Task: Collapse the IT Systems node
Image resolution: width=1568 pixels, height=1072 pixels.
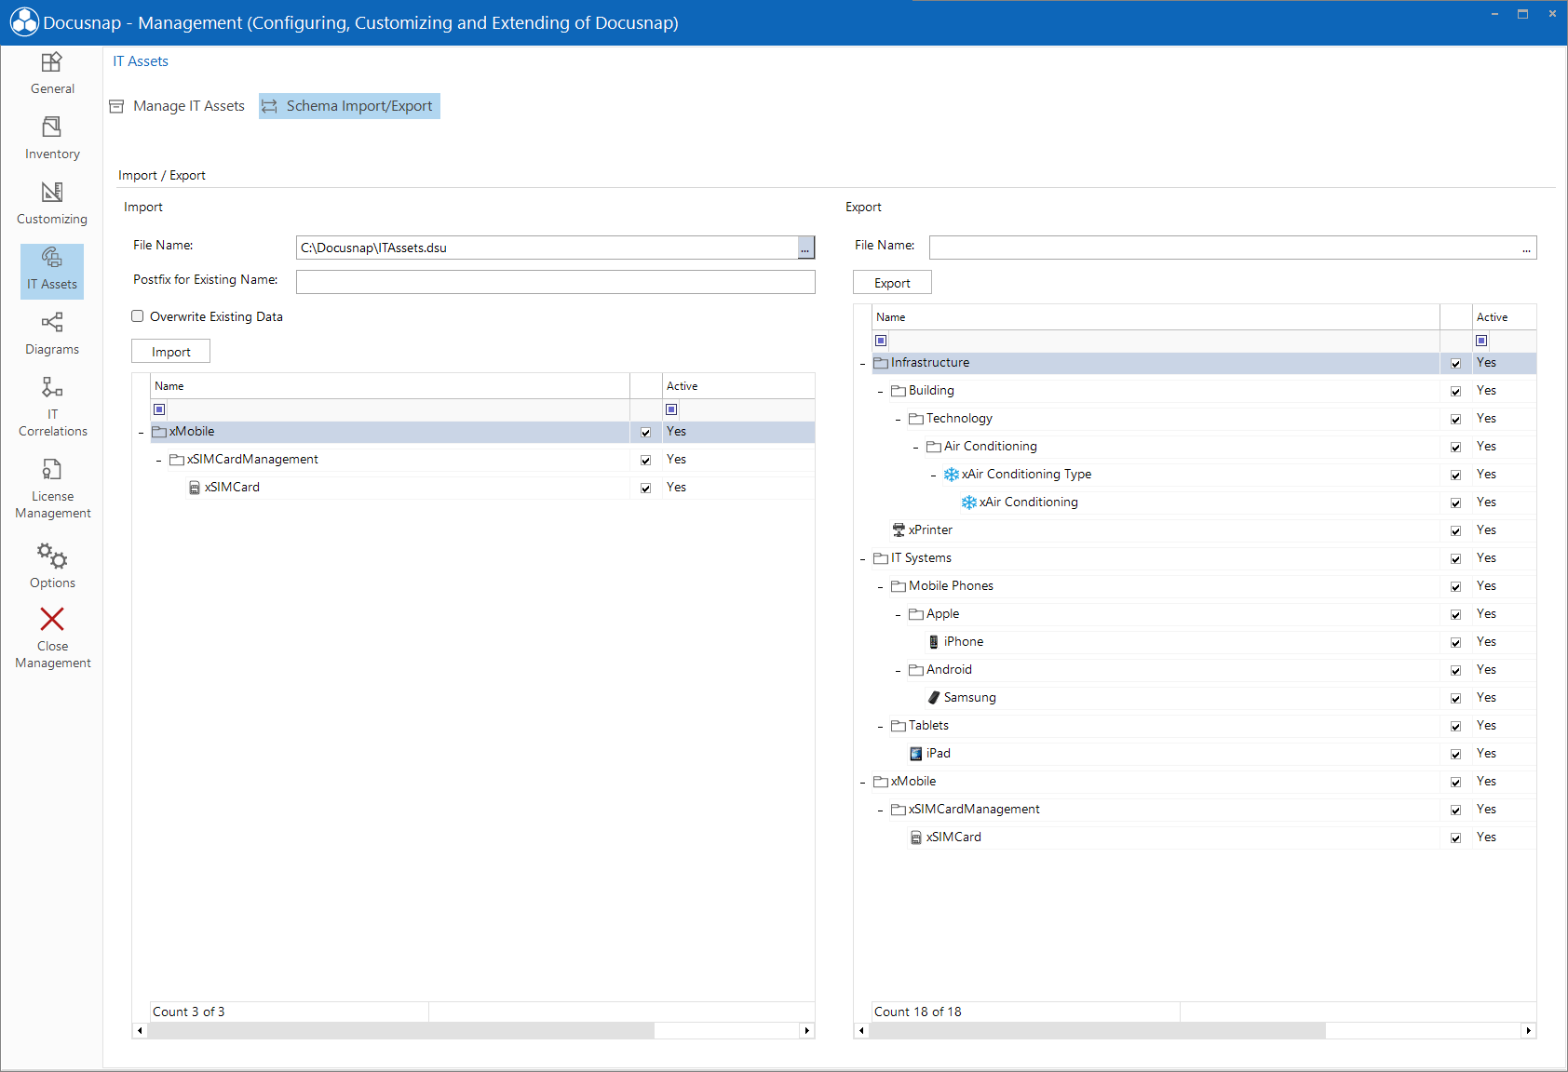Action: click(863, 558)
